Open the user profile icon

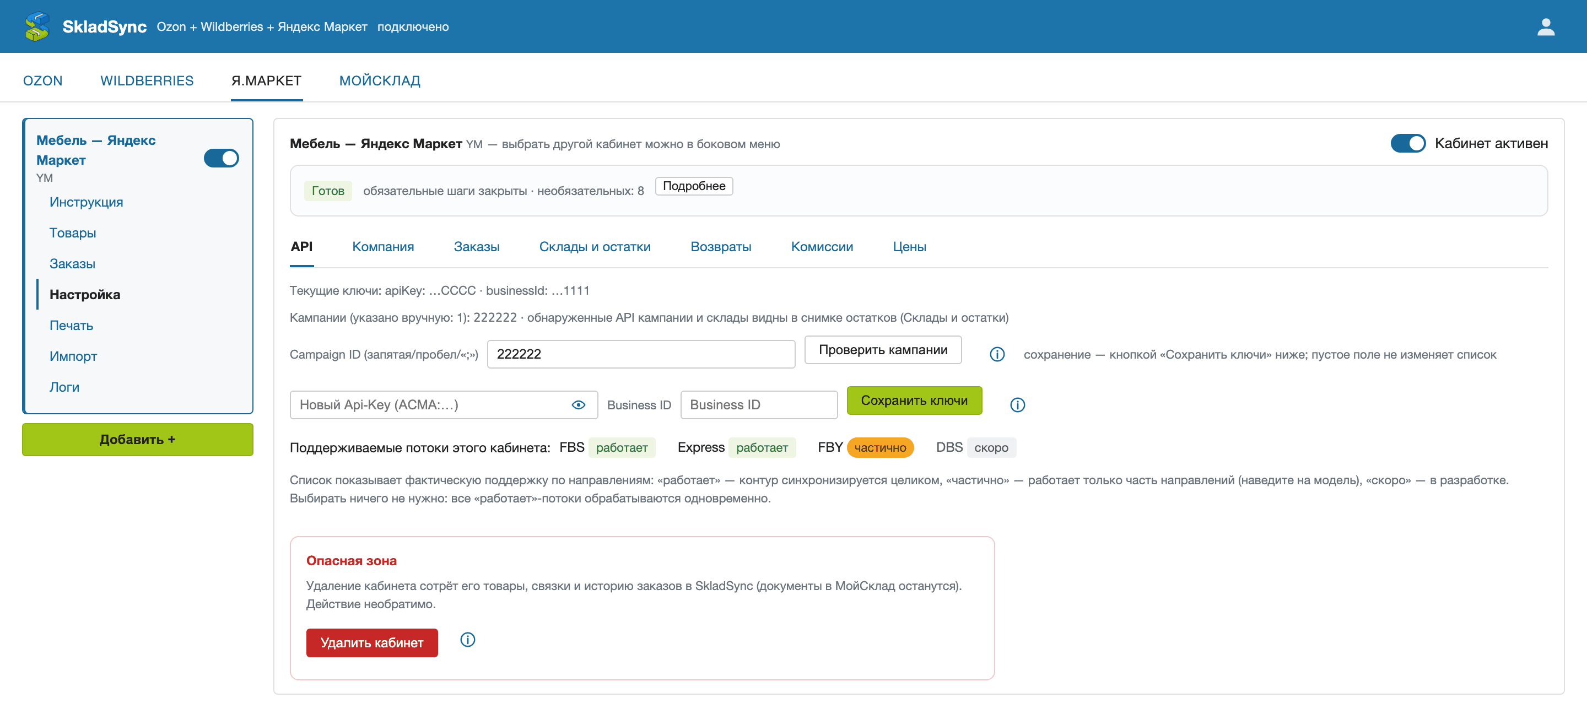tap(1545, 26)
